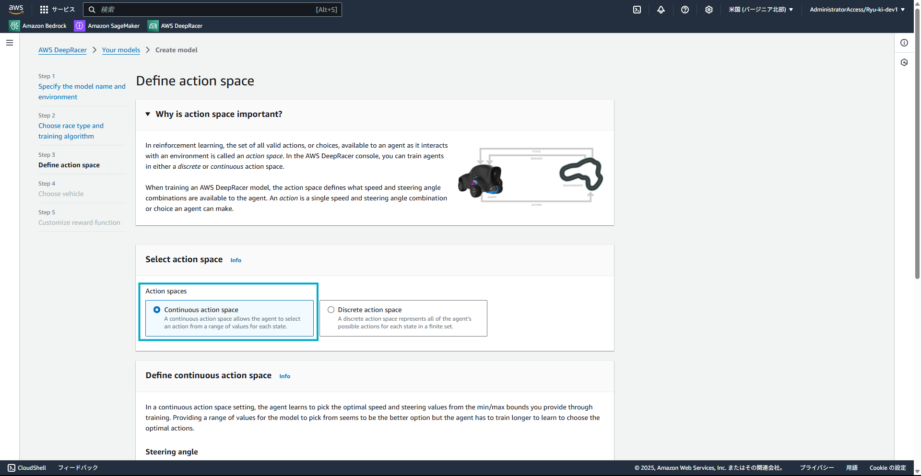This screenshot has width=921, height=476.
Task: Select Continuous action space radio button
Action: point(157,310)
